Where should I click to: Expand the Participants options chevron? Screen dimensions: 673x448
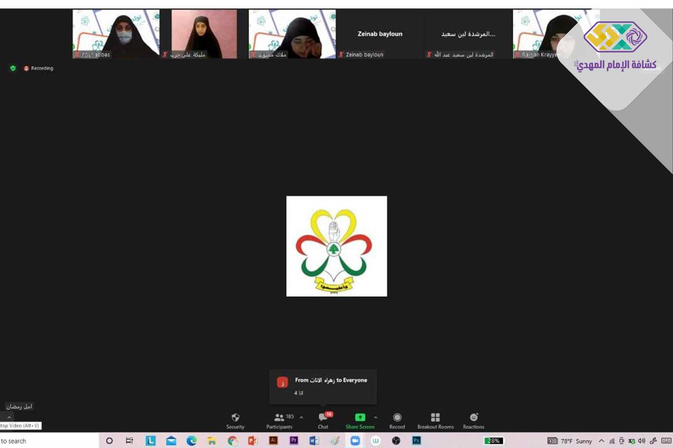tap(301, 417)
